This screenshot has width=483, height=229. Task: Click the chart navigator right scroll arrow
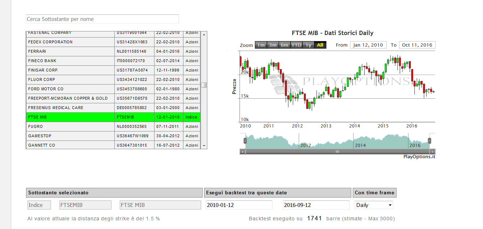pos(433,152)
